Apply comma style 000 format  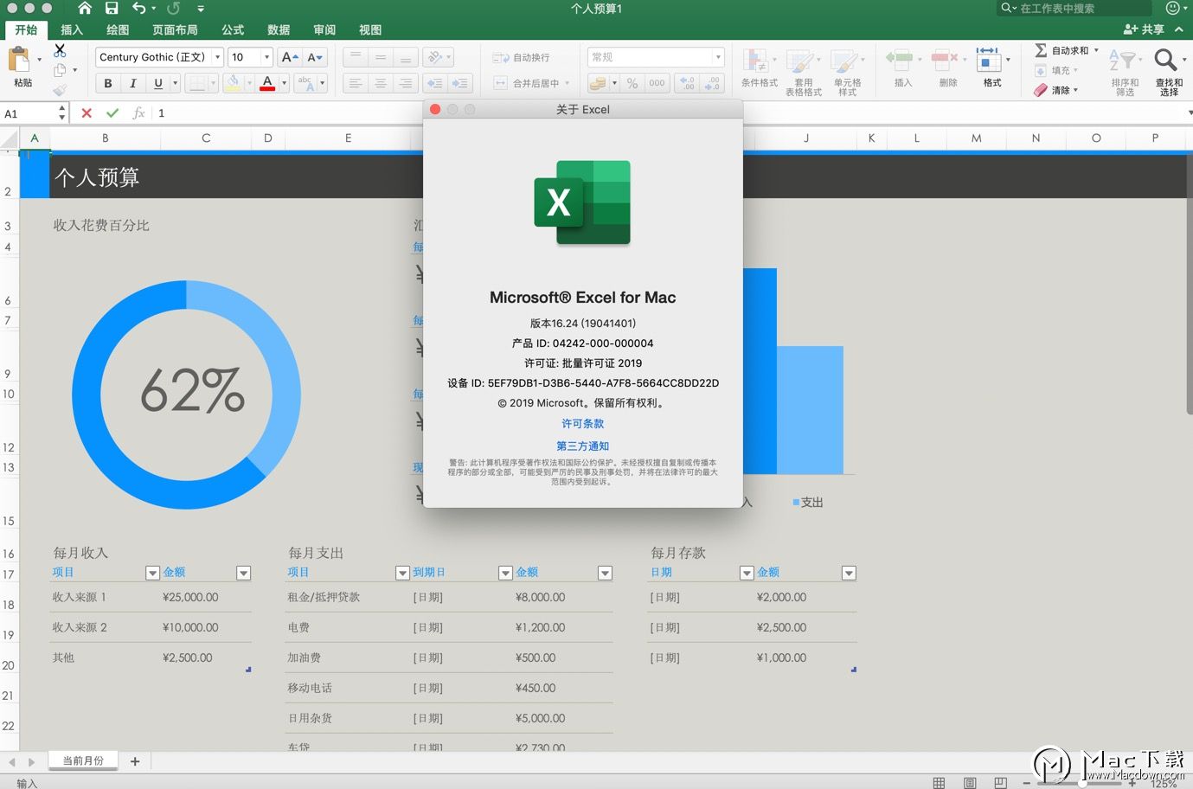tap(657, 83)
